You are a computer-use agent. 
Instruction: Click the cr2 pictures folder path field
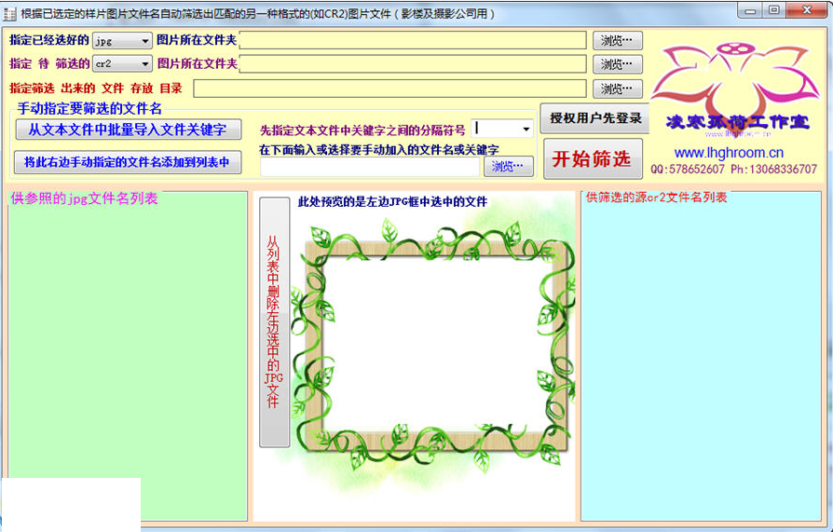pos(413,64)
